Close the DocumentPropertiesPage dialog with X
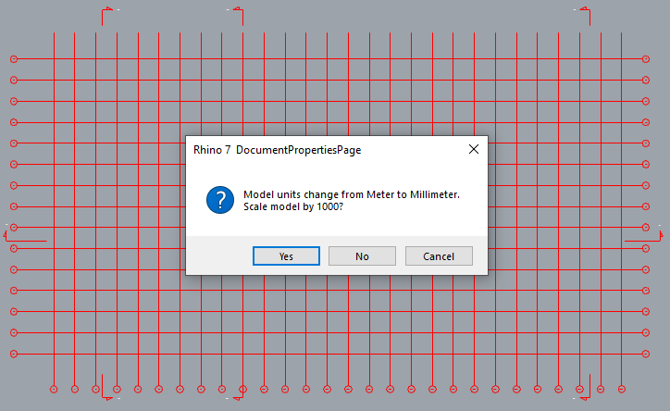The height and width of the screenshot is (411, 670). (474, 149)
